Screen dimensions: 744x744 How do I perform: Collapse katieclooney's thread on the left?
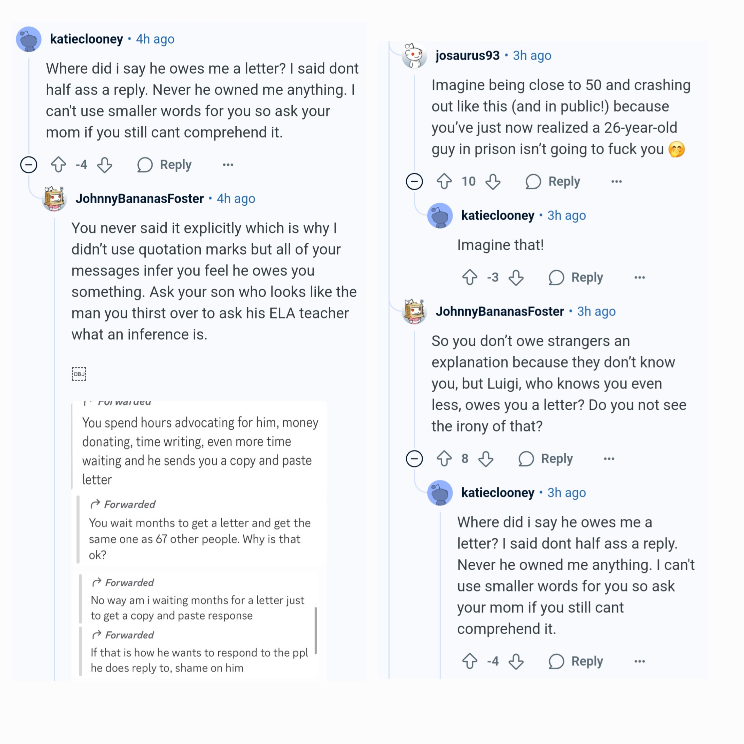coord(28,165)
